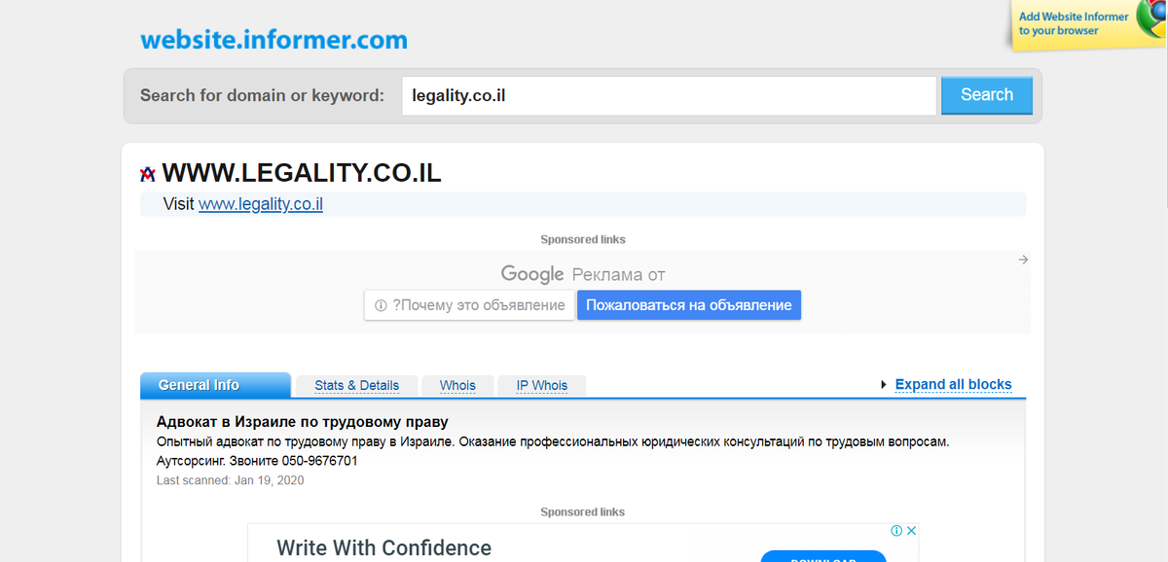This screenshot has width=1168, height=562.
Task: Switch to the Stats & Details tab
Action: [356, 385]
